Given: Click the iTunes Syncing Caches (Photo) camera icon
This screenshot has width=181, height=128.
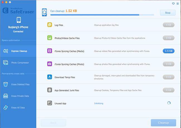Looking at the screenshot, I should click(50, 64).
